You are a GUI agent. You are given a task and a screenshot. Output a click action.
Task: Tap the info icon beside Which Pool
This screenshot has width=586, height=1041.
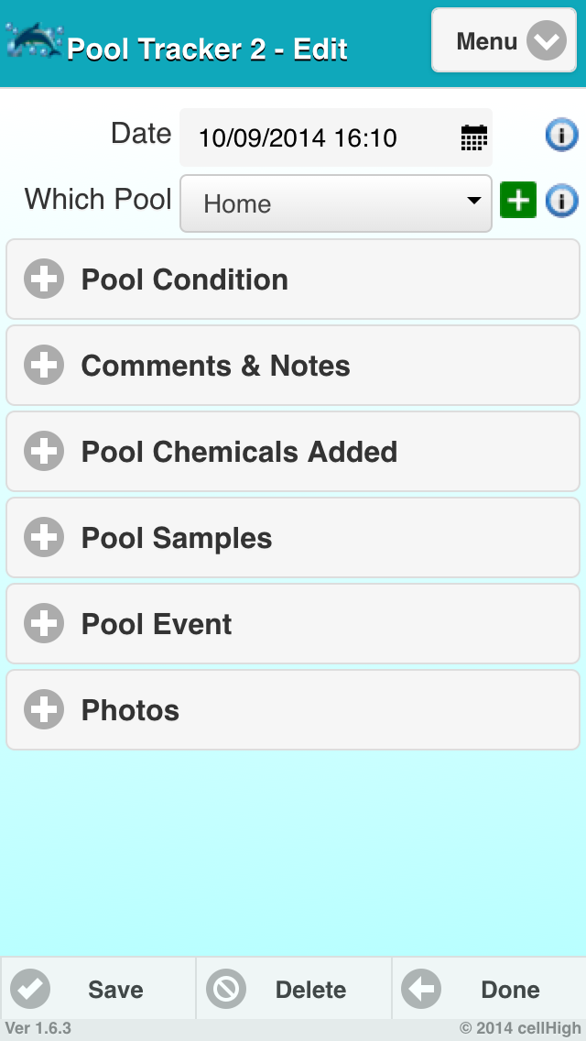tap(561, 201)
